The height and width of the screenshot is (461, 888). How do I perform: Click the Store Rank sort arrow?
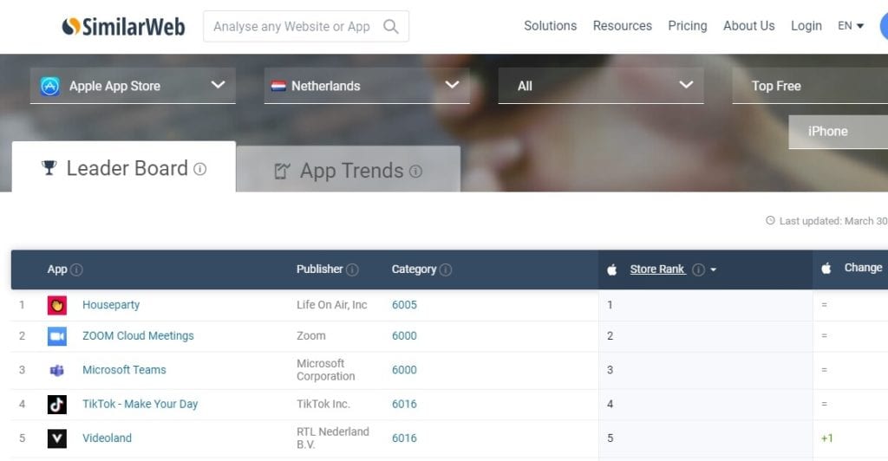point(714,270)
